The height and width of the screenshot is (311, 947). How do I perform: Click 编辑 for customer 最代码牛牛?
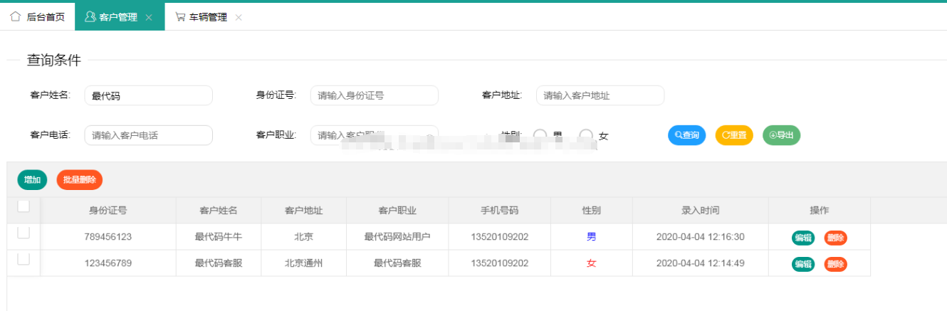803,238
